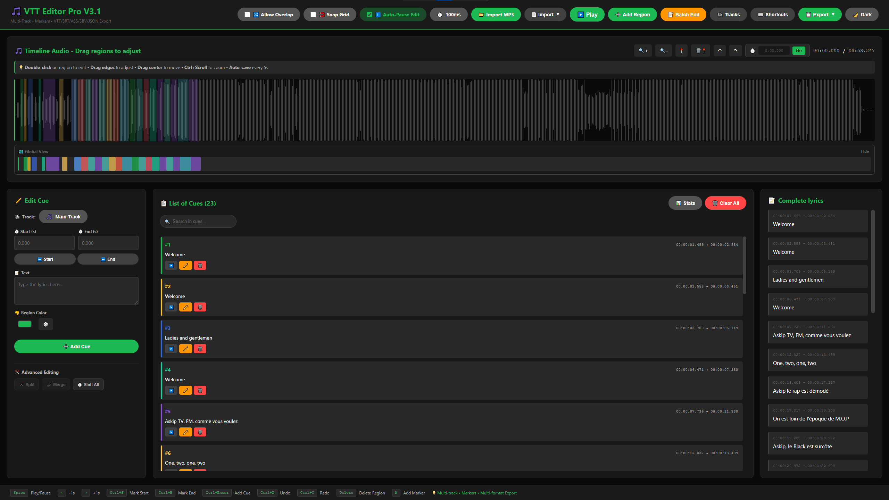This screenshot has height=500, width=889.
Task: Click the lyrics Text area
Action: coord(76,291)
